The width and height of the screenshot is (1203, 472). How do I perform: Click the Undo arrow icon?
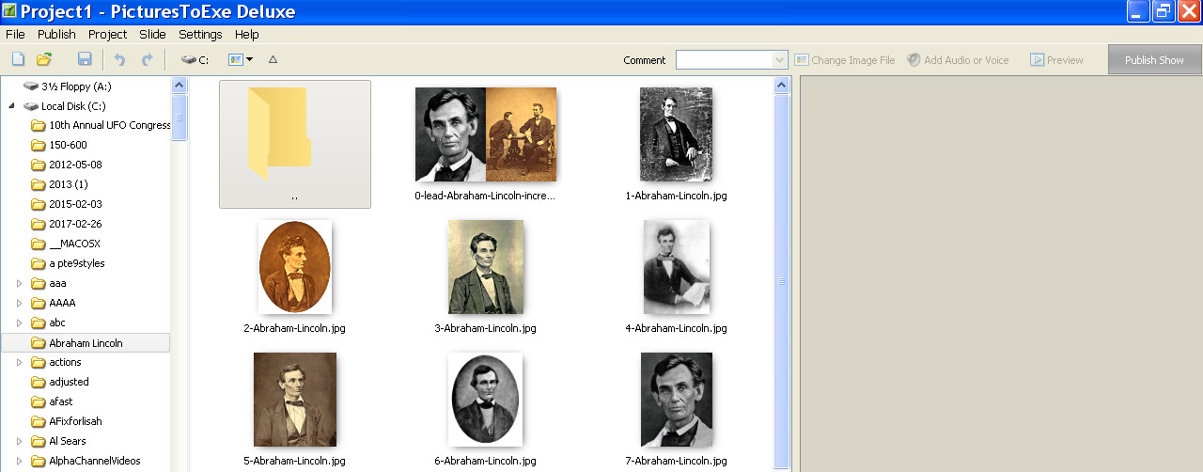(x=119, y=59)
